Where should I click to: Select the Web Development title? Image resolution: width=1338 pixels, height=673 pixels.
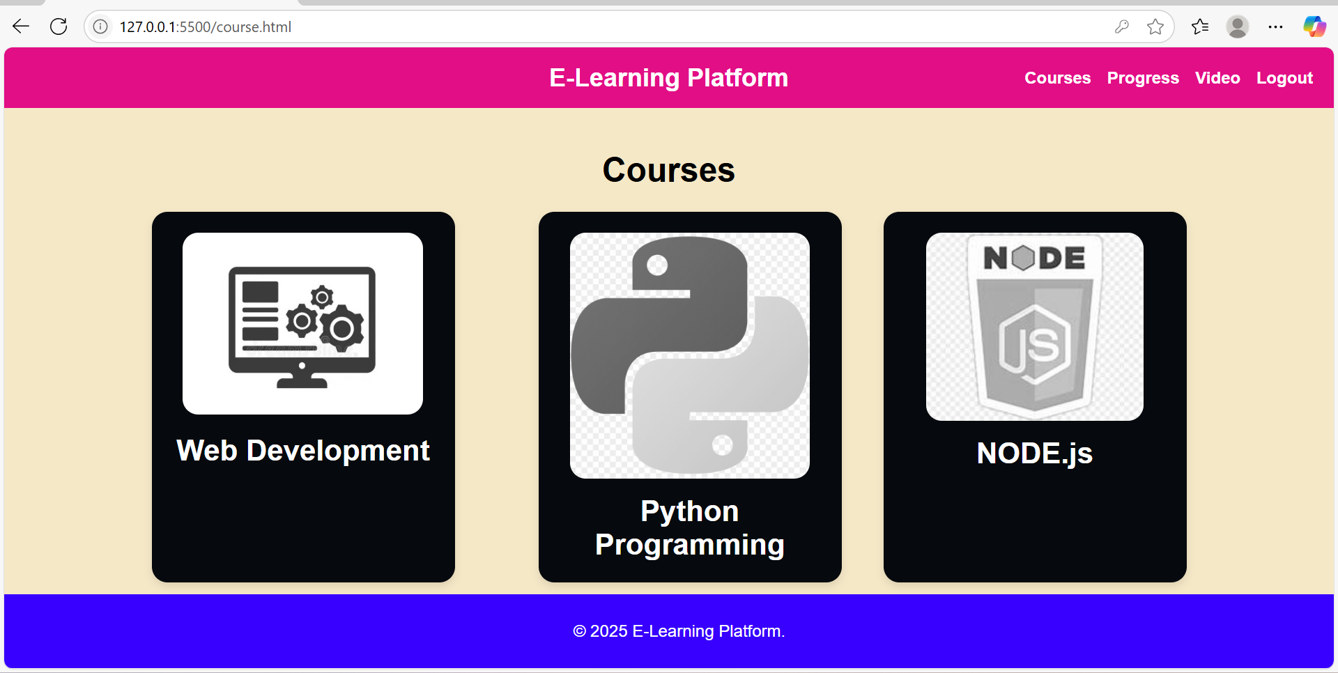pyautogui.click(x=303, y=450)
